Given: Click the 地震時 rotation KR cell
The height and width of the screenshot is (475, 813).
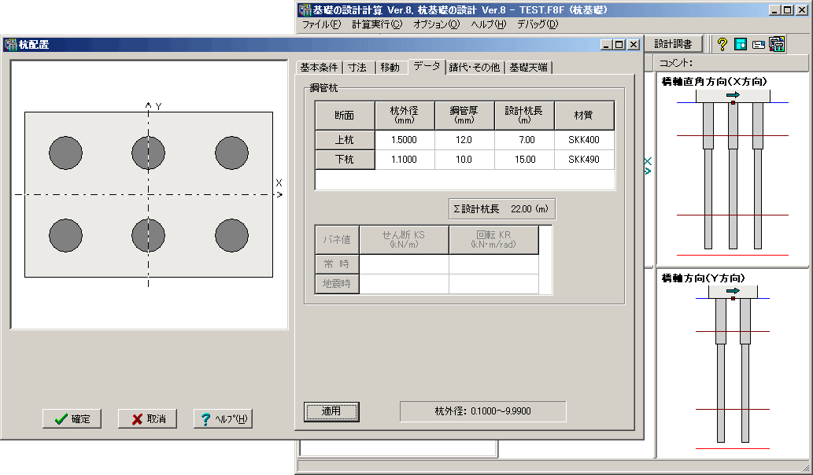Looking at the screenshot, I should tap(493, 284).
